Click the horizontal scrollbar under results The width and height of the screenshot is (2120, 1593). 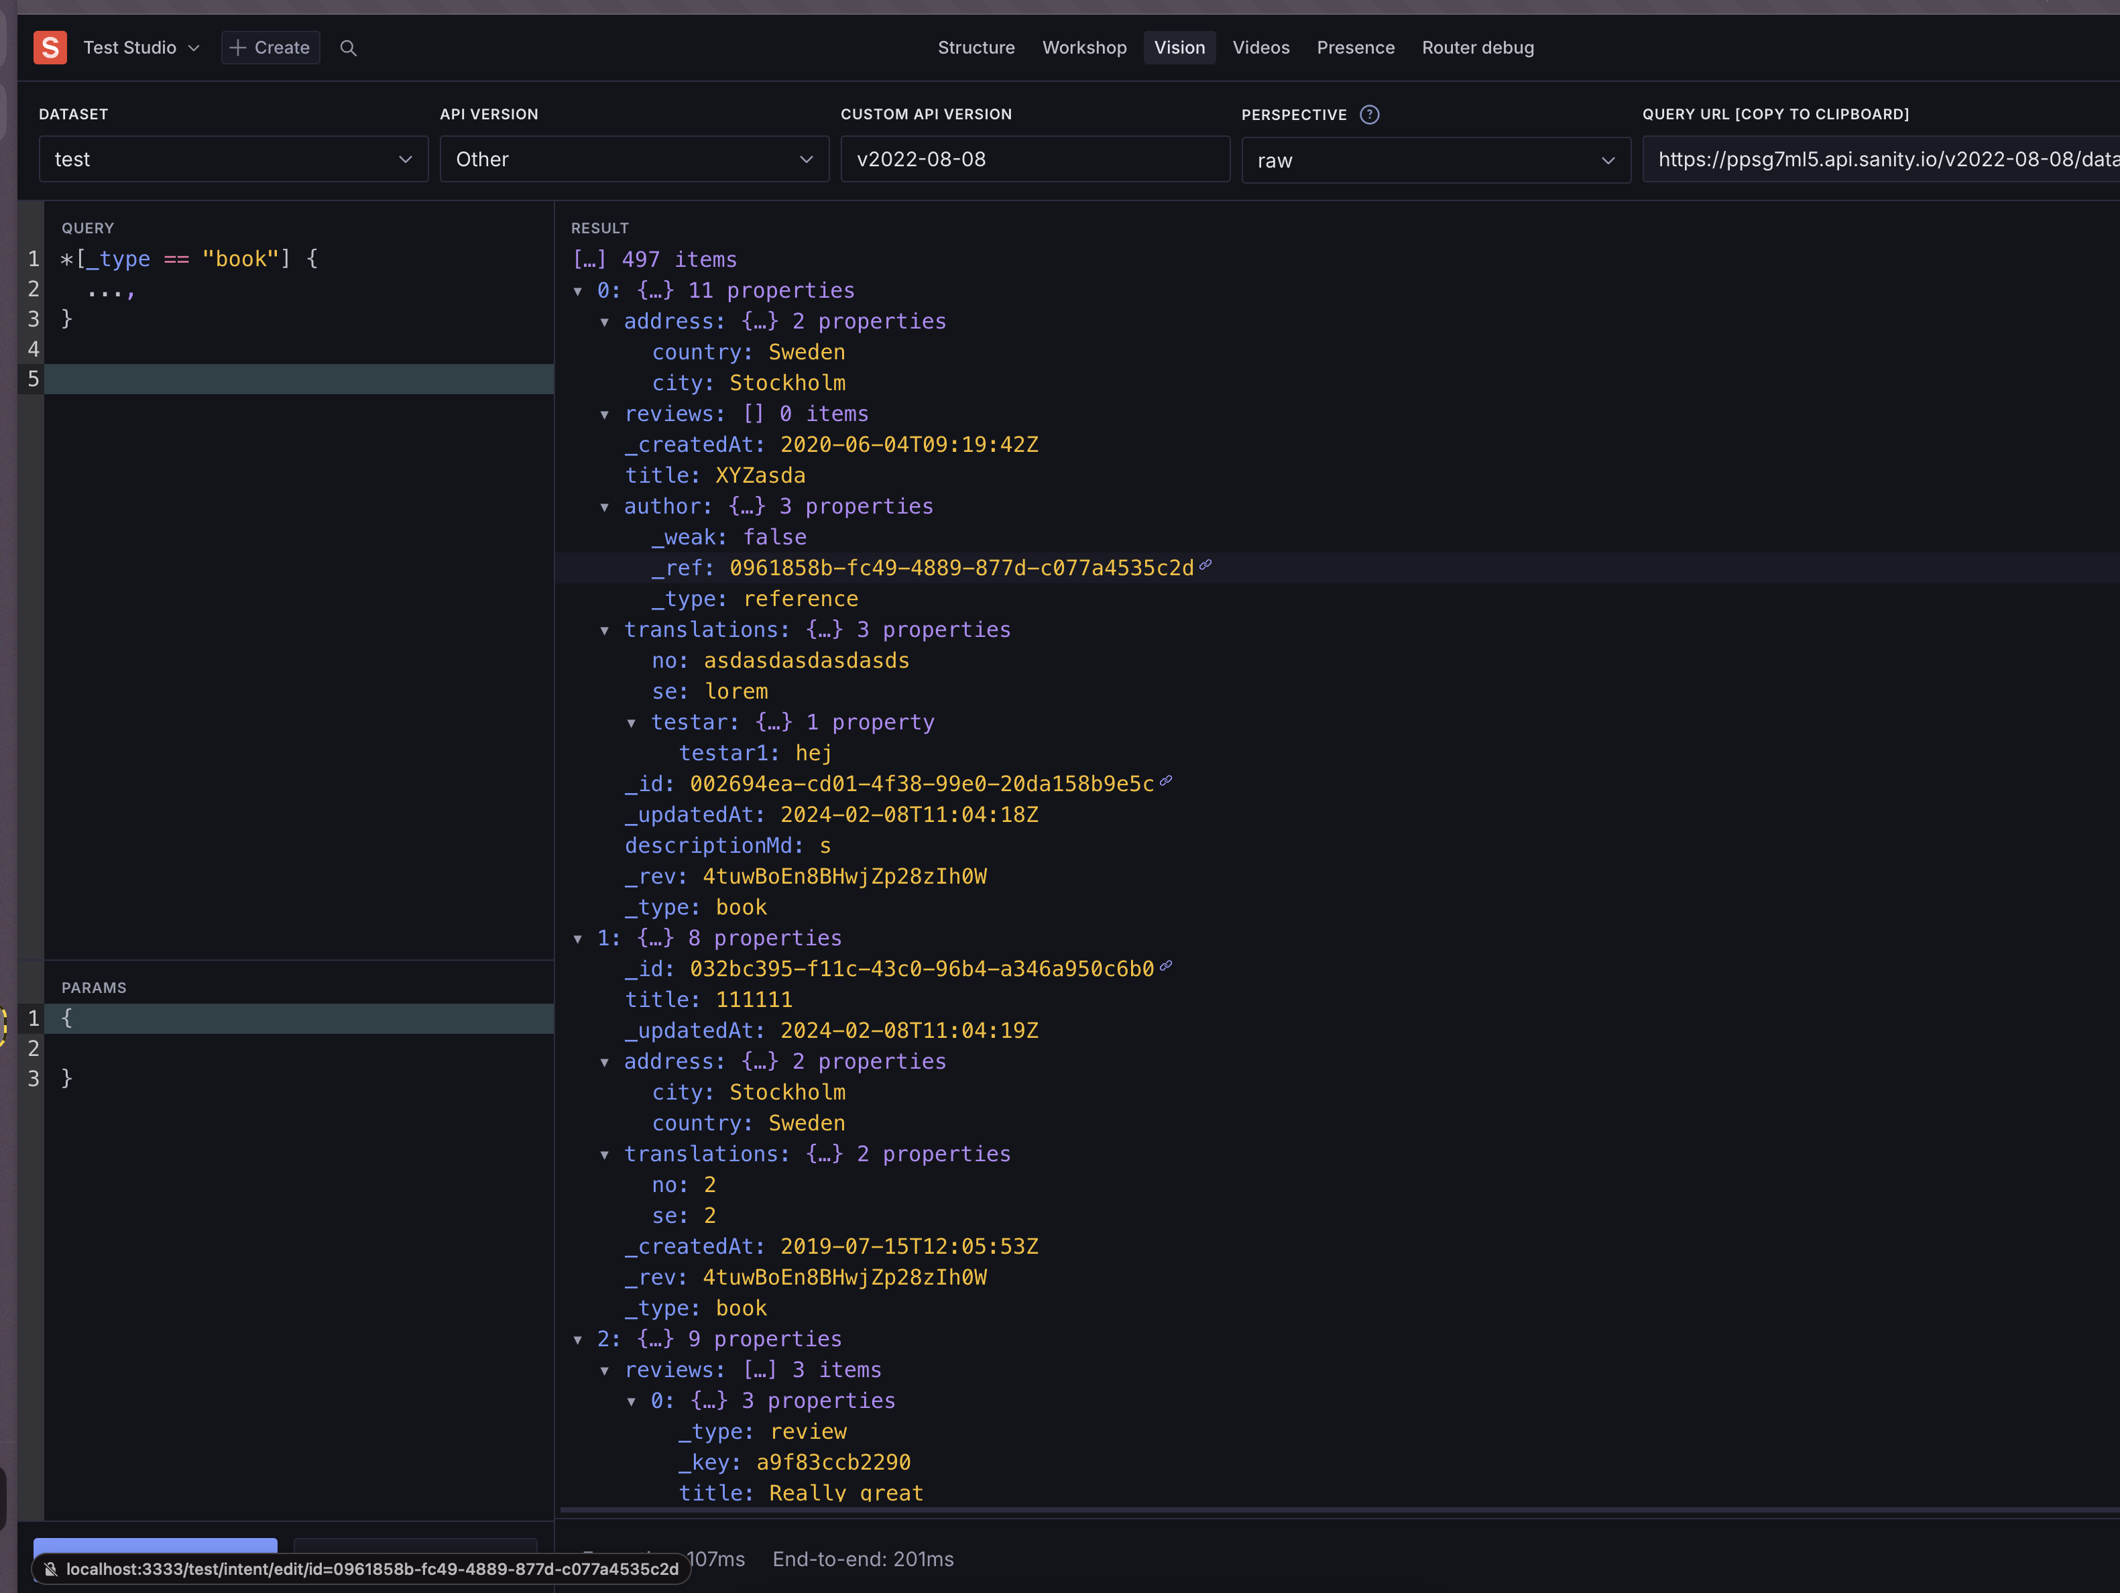[1340, 1510]
